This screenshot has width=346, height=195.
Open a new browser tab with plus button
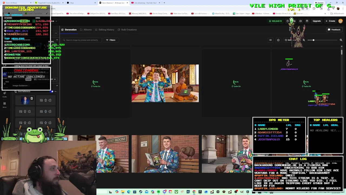point(164,3)
